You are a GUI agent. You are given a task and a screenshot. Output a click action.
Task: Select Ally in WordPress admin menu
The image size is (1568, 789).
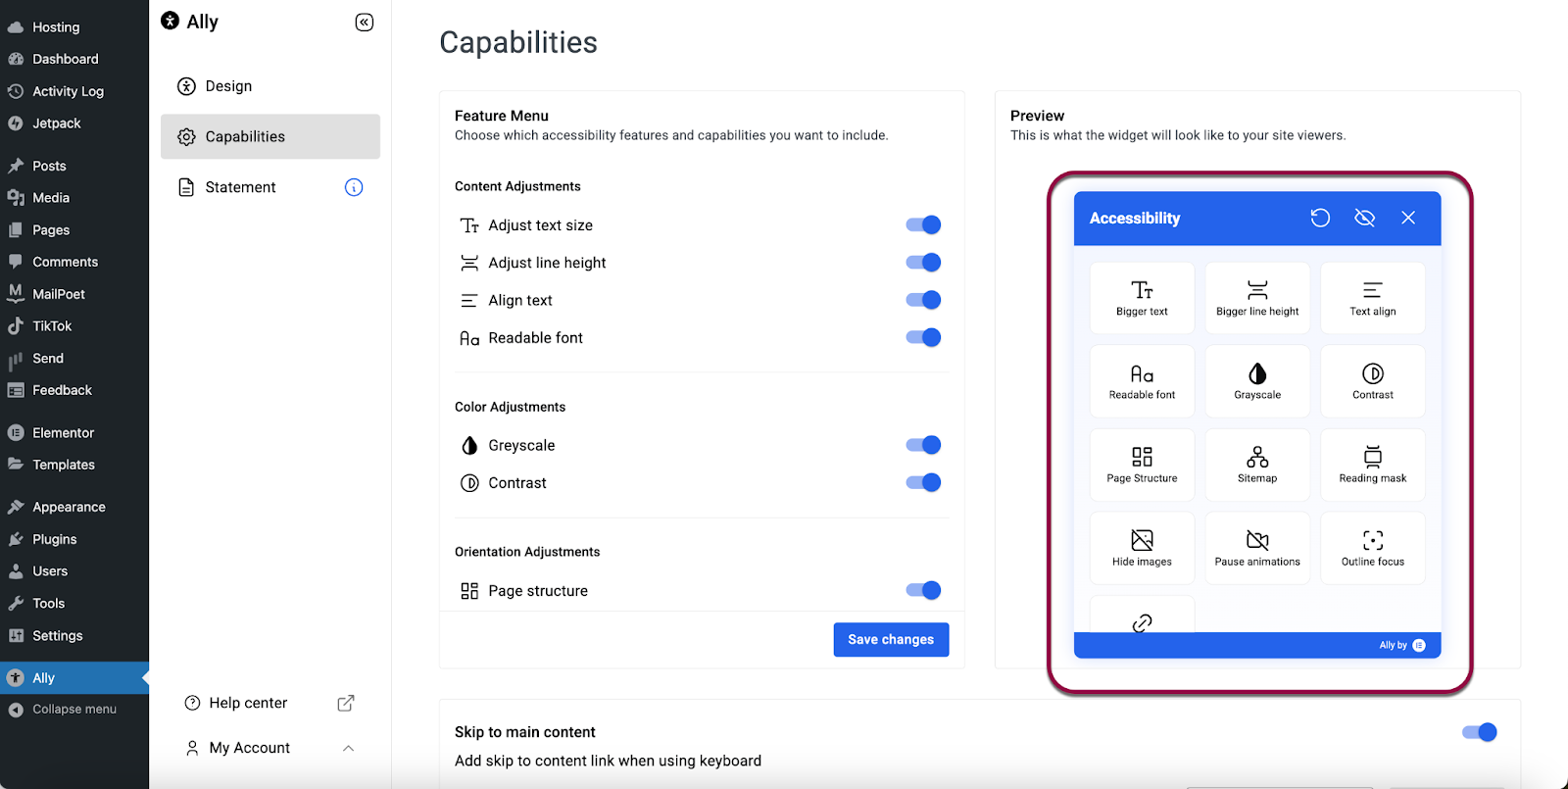(x=74, y=678)
